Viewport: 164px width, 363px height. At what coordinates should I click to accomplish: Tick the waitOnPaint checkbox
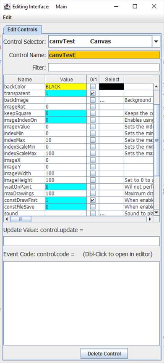coord(93,187)
